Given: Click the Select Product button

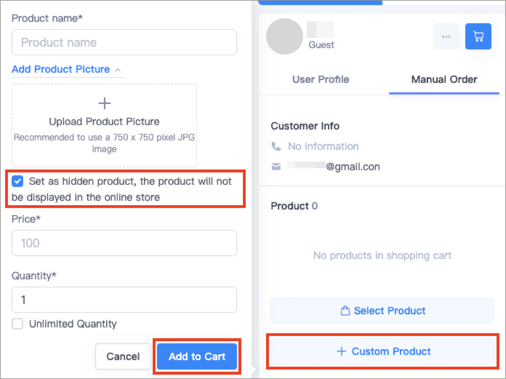Looking at the screenshot, I should (x=383, y=311).
